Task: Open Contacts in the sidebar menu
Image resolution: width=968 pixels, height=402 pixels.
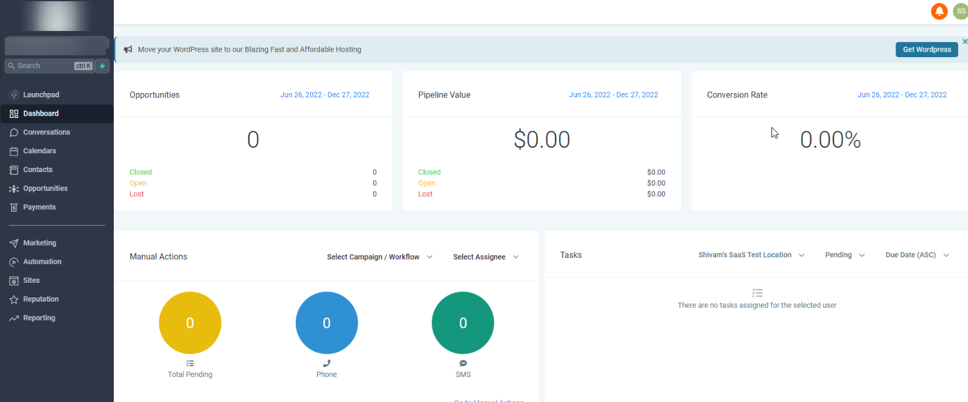Action: [x=38, y=170]
